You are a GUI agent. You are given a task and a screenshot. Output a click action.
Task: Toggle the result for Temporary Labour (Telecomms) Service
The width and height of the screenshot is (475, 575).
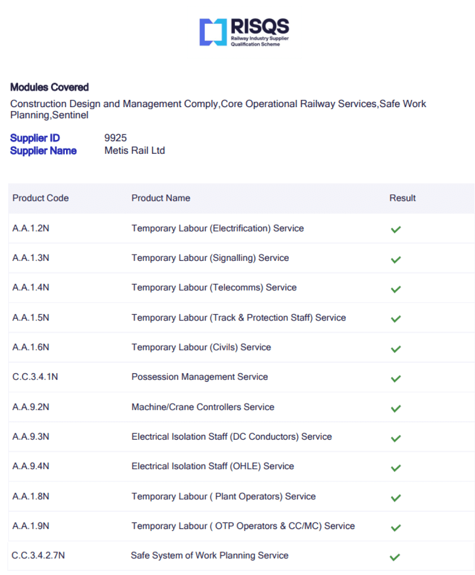(x=396, y=289)
